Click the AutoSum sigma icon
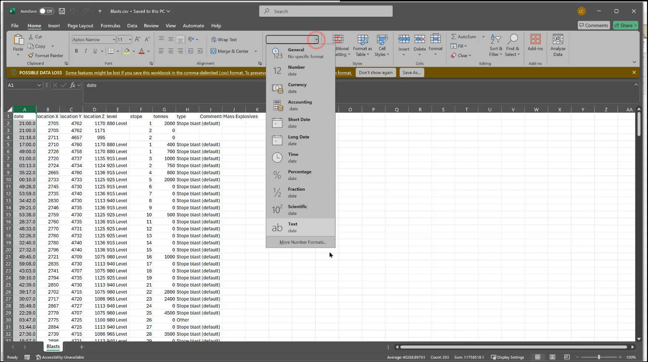Viewport: 648px width, 362px height. tap(454, 36)
